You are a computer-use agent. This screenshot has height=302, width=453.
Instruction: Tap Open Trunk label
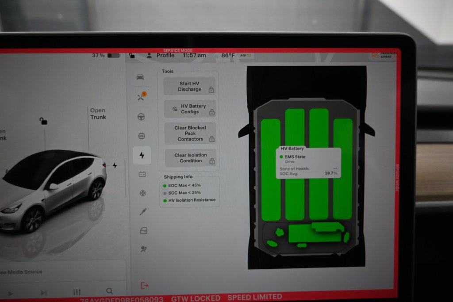coord(98,114)
